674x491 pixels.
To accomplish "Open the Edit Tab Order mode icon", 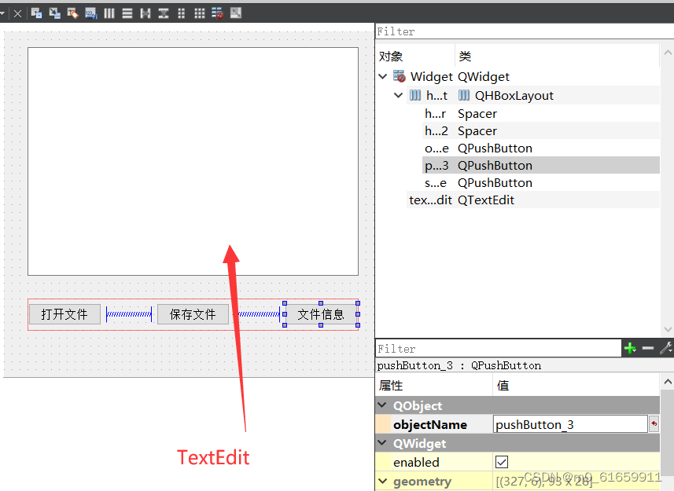I will coord(91,13).
